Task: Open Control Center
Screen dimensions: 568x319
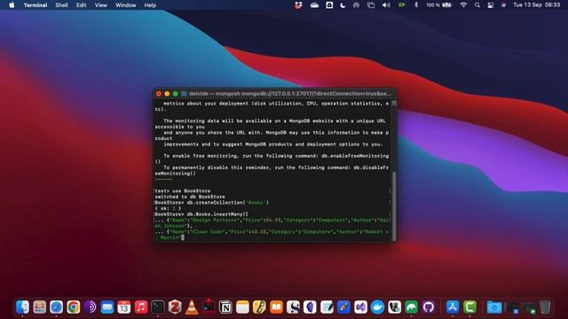Action: (x=491, y=5)
